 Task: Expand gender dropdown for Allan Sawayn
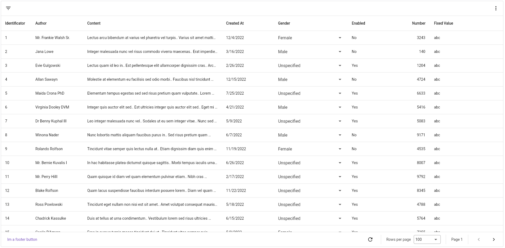click(x=310, y=79)
